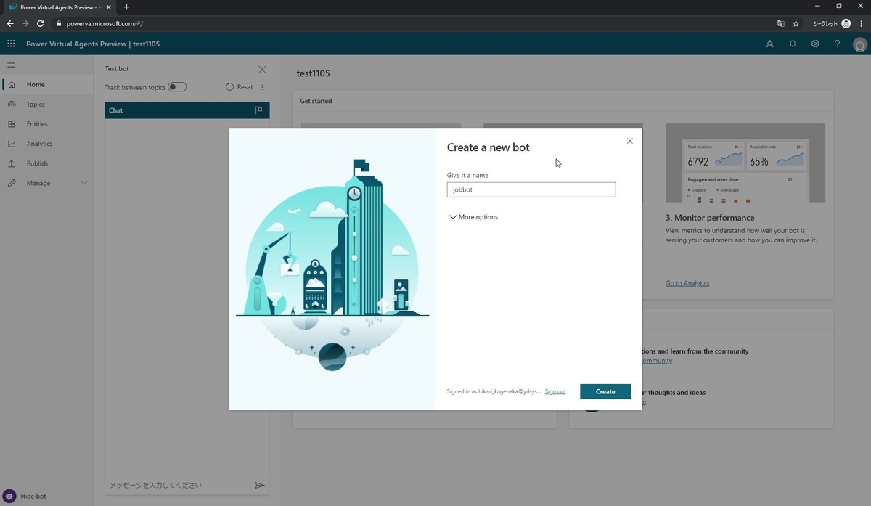Open the user account avatar
The width and height of the screenshot is (871, 506).
tap(860, 45)
